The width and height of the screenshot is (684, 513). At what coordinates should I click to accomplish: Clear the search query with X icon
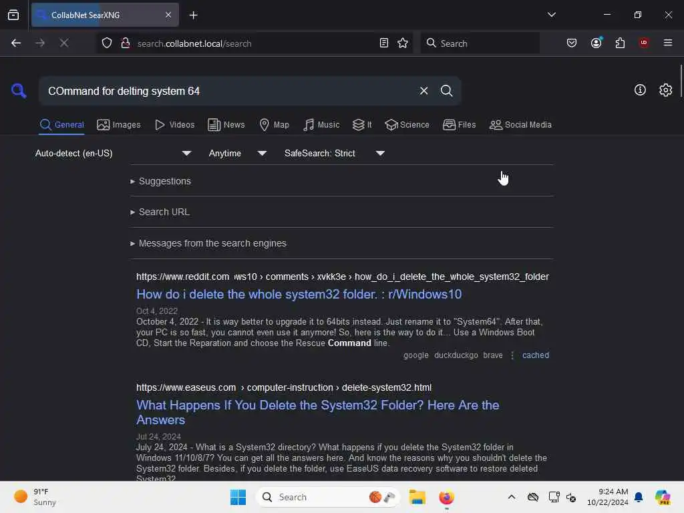pos(423,91)
